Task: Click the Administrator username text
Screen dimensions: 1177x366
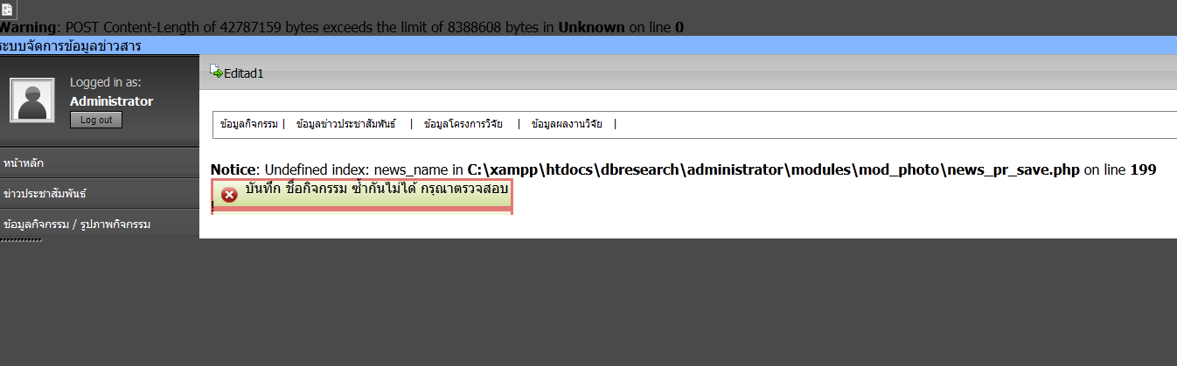Action: (111, 101)
